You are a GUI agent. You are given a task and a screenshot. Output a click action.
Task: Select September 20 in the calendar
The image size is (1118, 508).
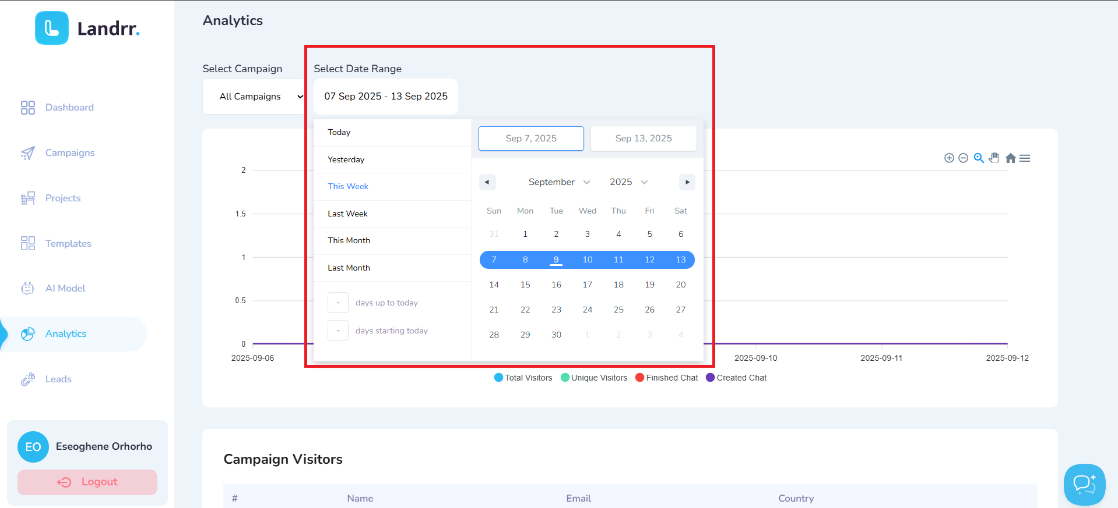(681, 285)
